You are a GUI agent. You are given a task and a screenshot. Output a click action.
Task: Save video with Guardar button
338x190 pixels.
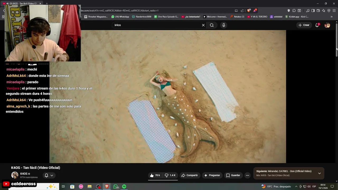233,175
